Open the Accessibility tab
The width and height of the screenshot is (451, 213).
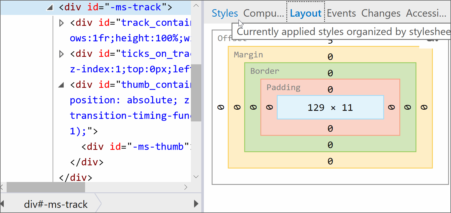point(426,13)
